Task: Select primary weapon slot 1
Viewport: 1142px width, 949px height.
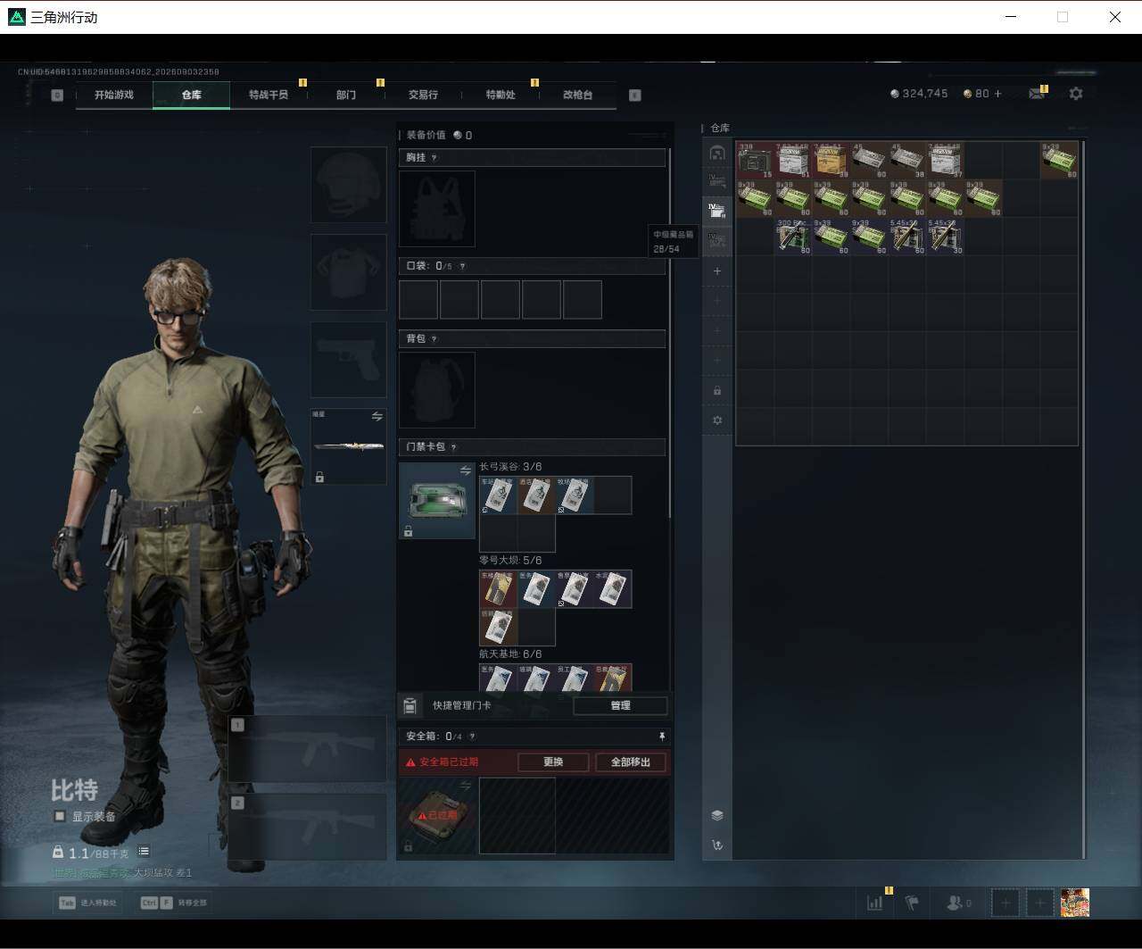Action: click(x=307, y=749)
